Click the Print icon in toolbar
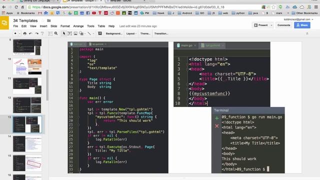 25,33
